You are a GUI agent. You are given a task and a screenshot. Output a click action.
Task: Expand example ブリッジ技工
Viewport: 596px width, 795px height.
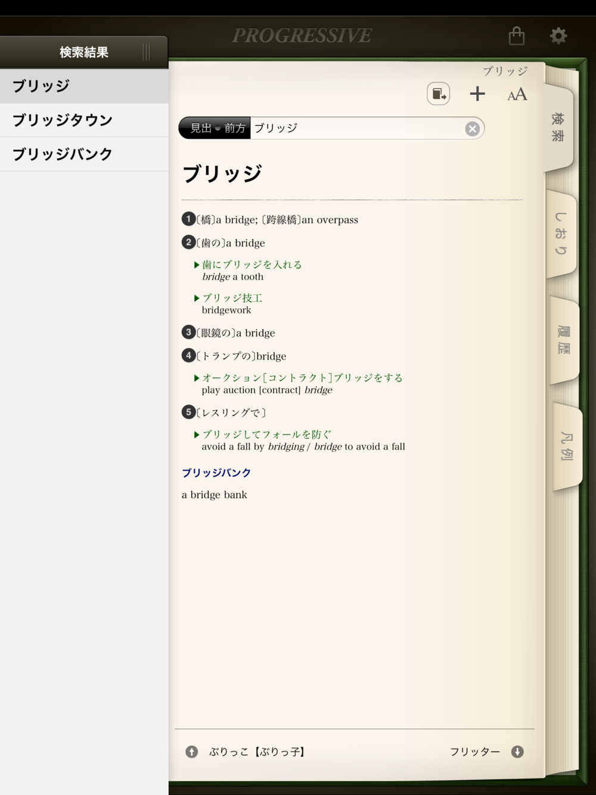pyautogui.click(x=228, y=298)
